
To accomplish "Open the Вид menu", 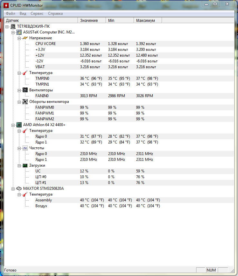I will click(x=23, y=14).
